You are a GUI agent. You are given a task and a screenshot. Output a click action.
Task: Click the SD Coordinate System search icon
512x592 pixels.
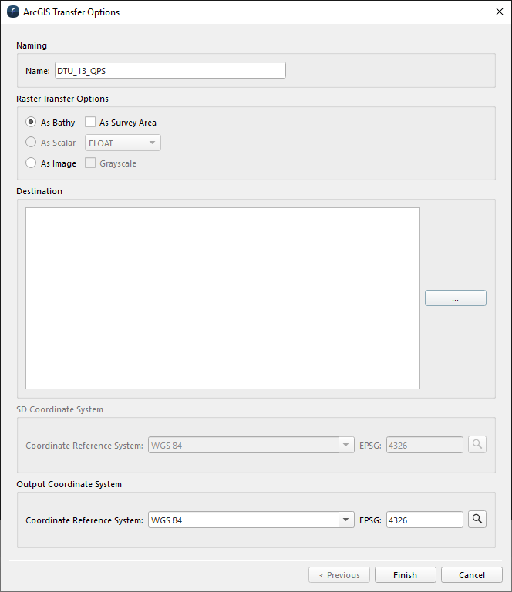pyautogui.click(x=477, y=445)
